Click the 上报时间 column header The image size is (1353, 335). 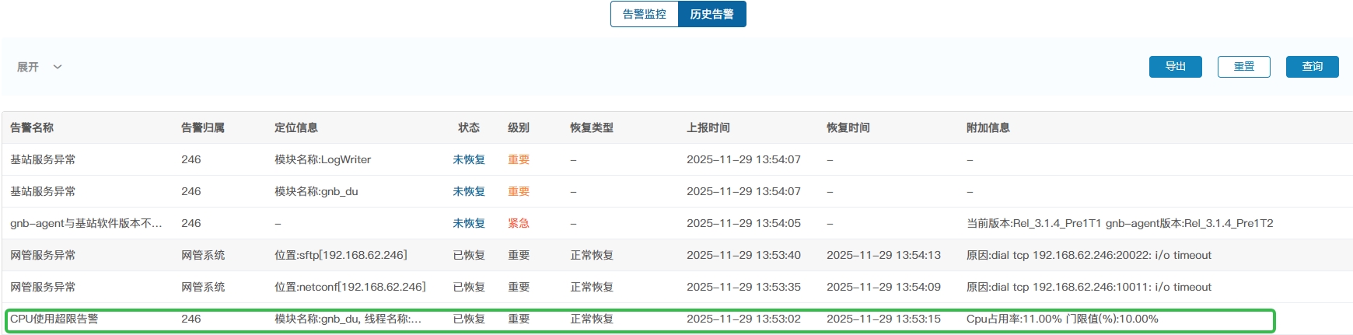click(708, 127)
